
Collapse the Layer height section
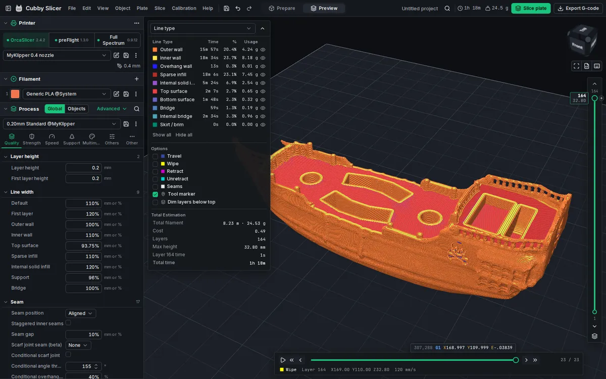tap(6, 157)
